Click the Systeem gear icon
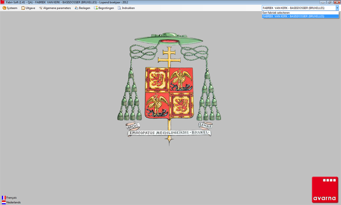This screenshot has width=341, height=205. [4, 8]
